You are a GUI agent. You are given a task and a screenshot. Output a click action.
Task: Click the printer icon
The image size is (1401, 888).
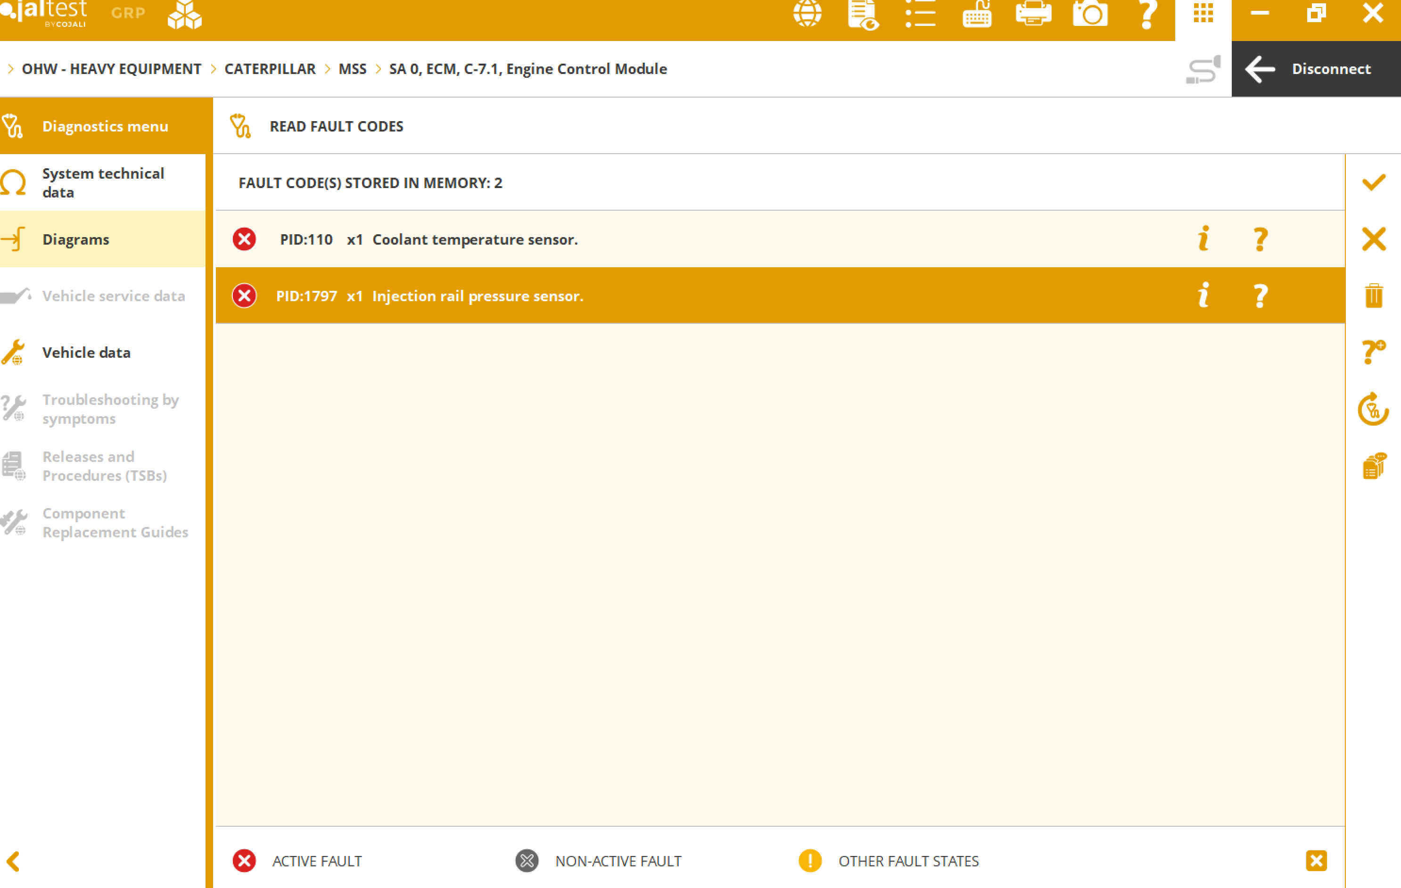[x=1033, y=13]
